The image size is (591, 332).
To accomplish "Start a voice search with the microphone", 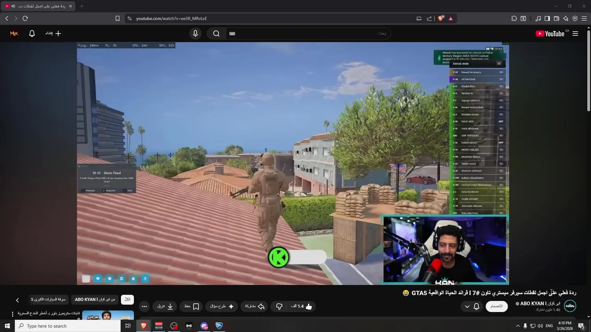I will (195, 33).
